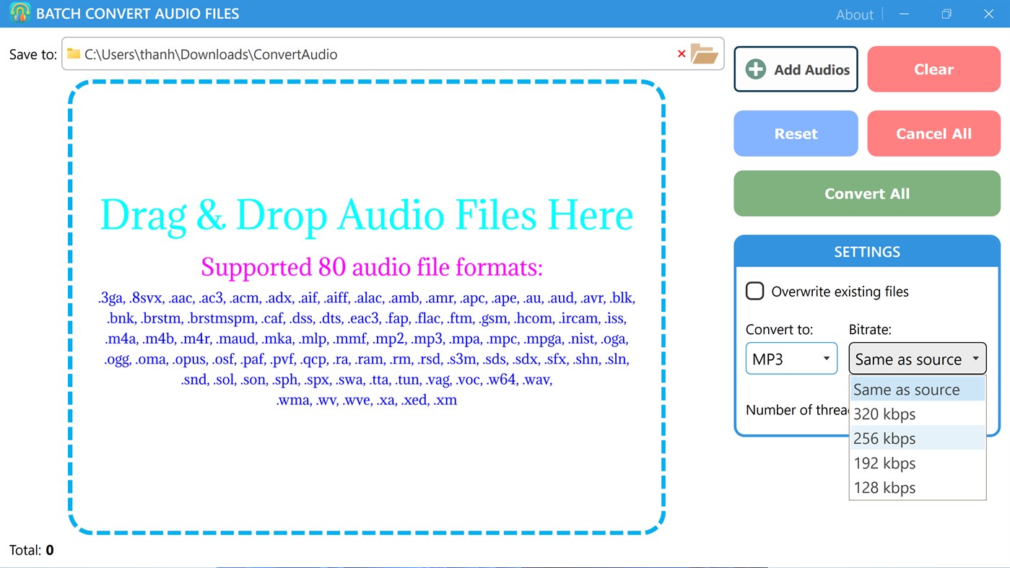The height and width of the screenshot is (568, 1010).
Task: Click the Bitrate: label
Action: point(870,329)
